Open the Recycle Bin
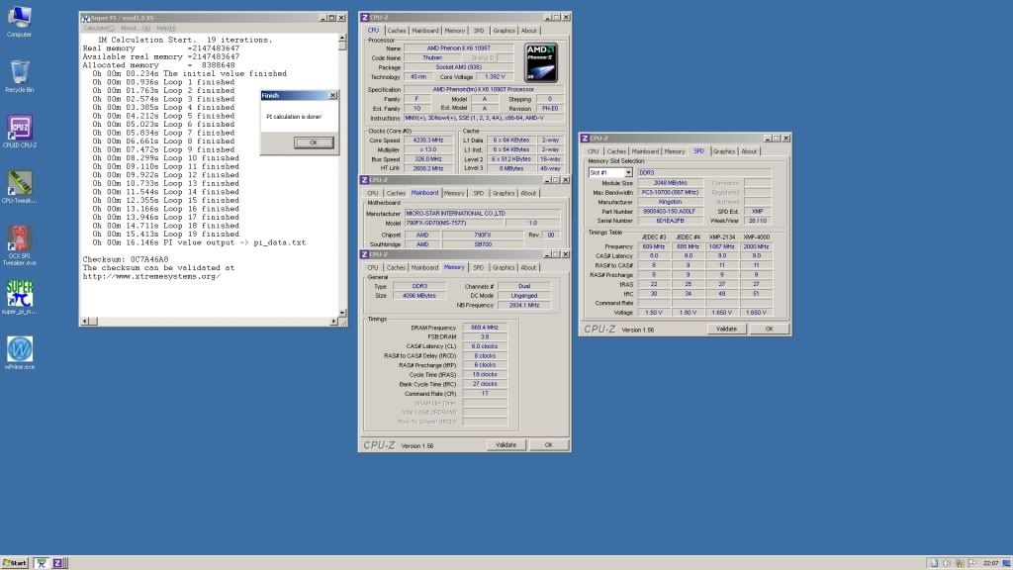 tap(19, 72)
